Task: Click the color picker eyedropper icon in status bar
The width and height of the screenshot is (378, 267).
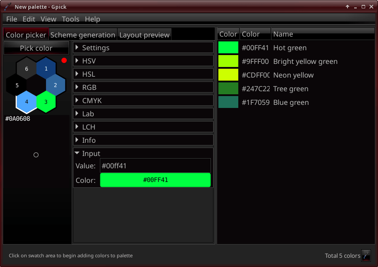Action: 366,256
